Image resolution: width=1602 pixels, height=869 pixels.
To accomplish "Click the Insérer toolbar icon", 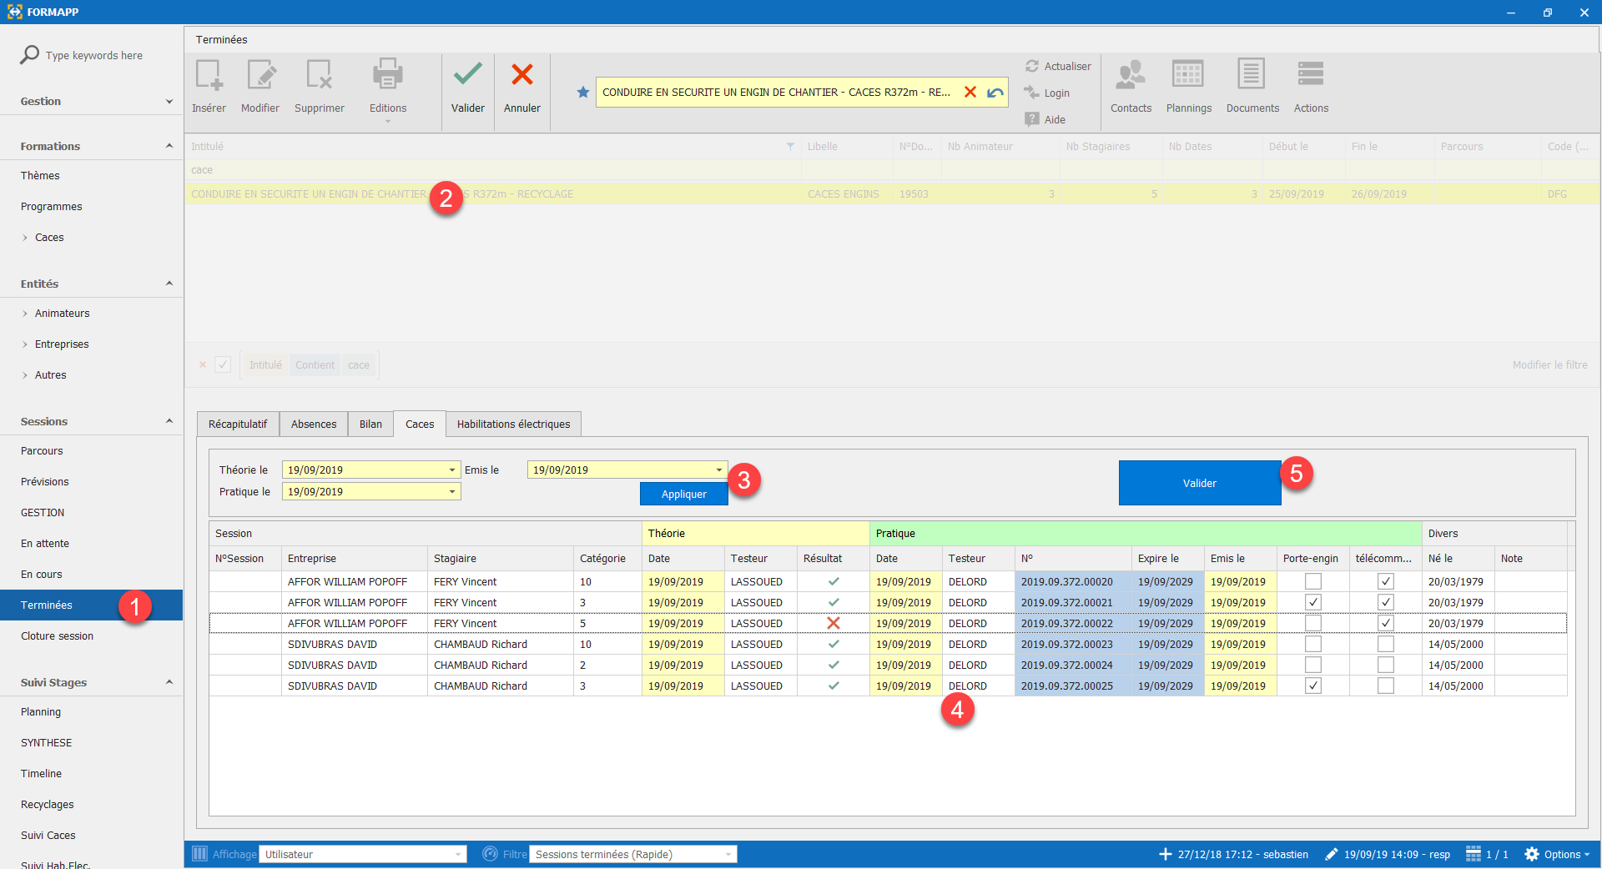I will (x=209, y=75).
